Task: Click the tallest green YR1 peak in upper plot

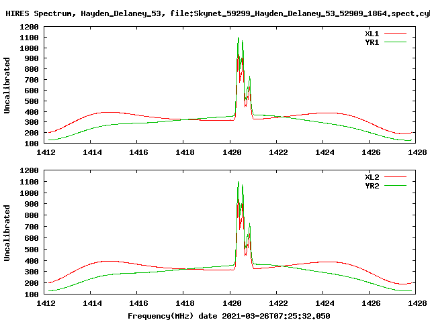Action: (238, 38)
